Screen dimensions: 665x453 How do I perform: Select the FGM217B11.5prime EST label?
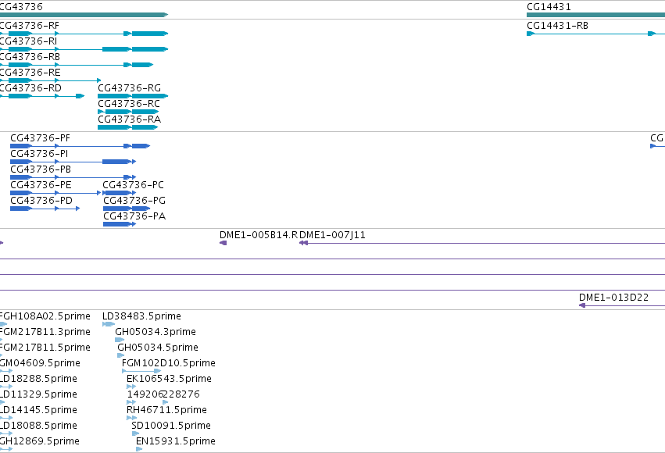tap(45, 348)
